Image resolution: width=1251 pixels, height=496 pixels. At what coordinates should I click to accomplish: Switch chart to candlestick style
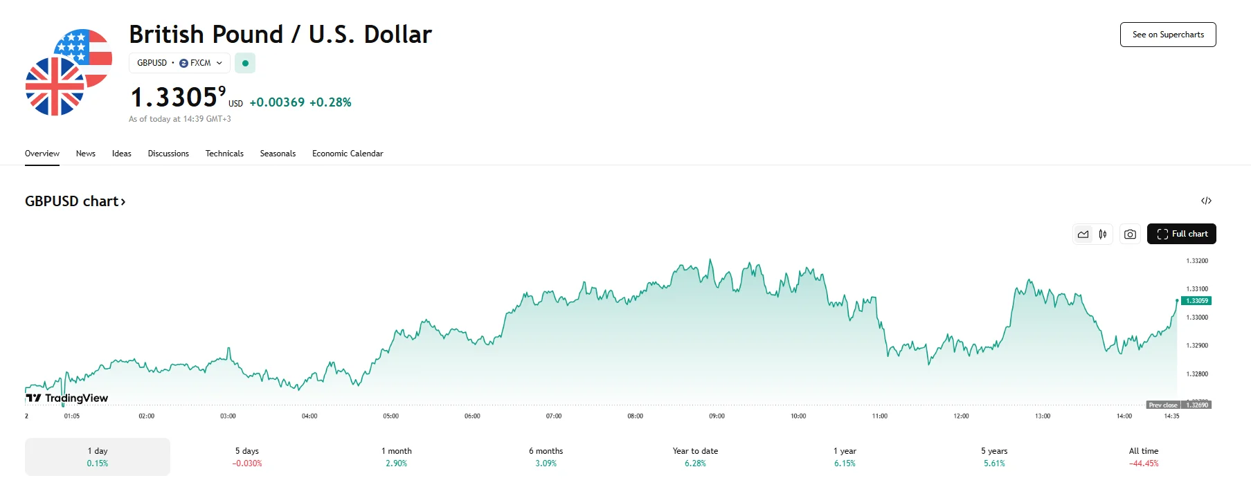(1103, 235)
